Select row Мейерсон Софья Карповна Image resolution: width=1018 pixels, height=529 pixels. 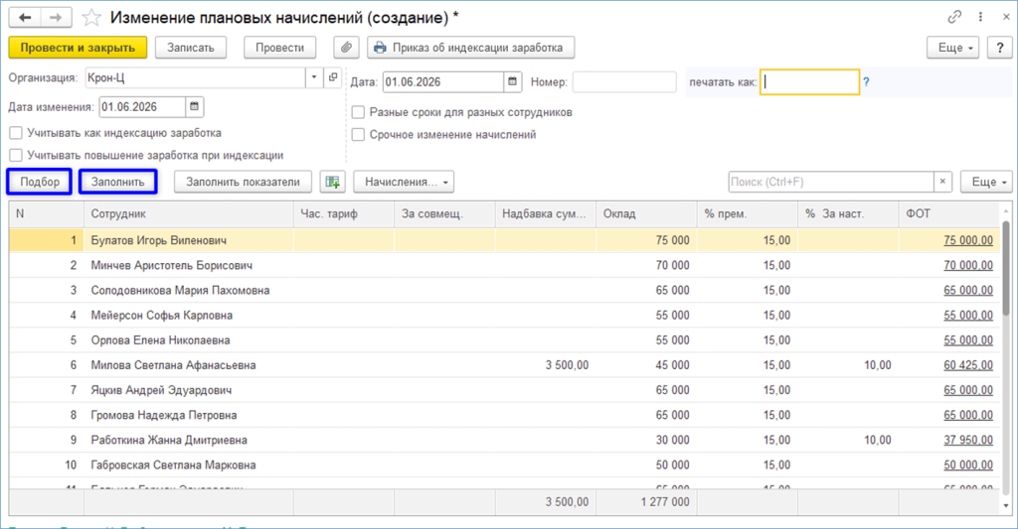coord(504,315)
